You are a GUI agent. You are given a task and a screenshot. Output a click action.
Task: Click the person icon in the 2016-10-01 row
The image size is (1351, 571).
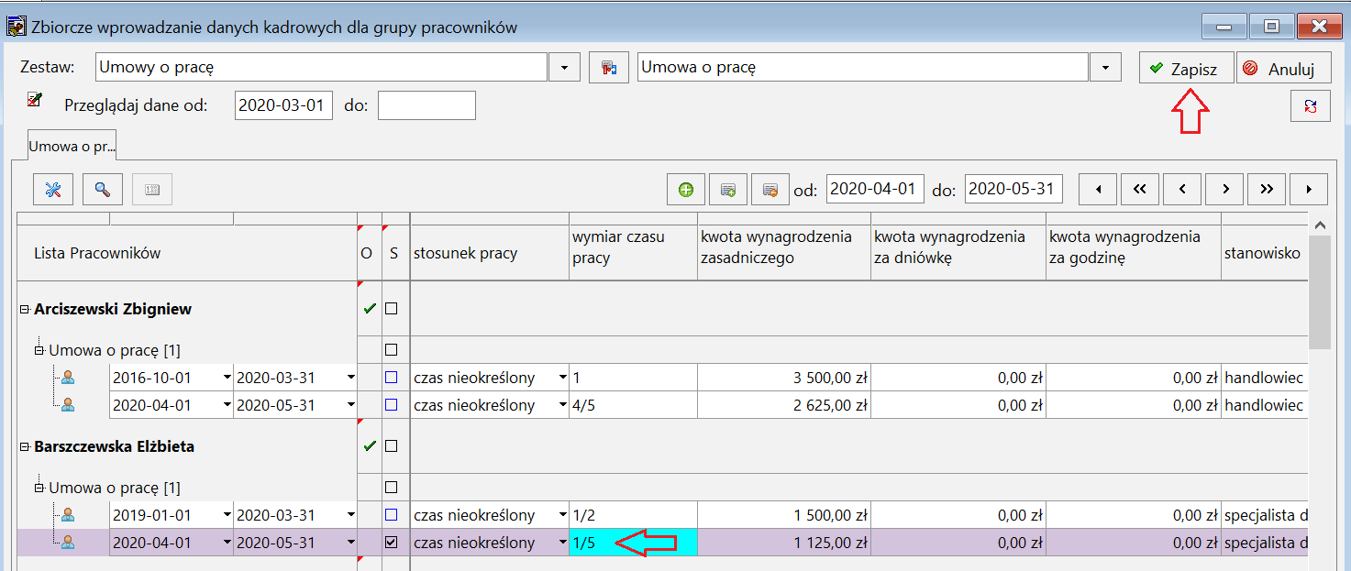tap(68, 378)
